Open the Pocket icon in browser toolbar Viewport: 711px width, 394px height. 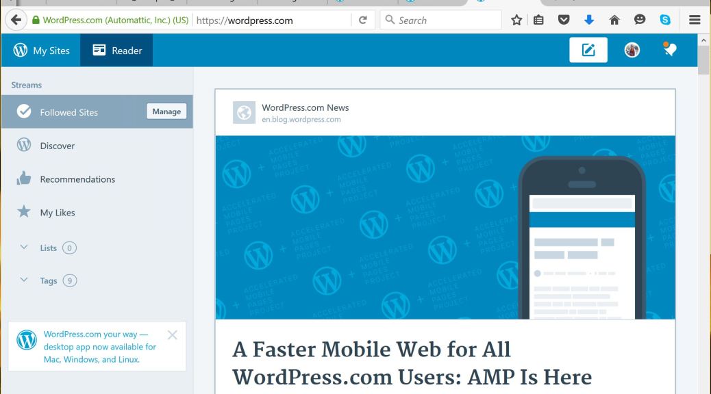tap(563, 20)
